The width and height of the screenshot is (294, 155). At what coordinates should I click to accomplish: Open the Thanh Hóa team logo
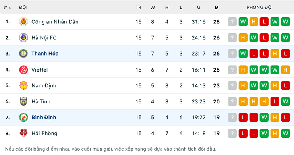[x=23, y=54]
